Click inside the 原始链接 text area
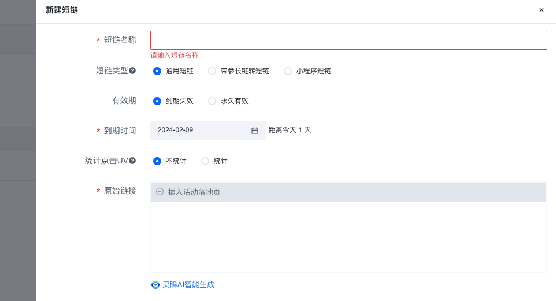 (x=349, y=237)
